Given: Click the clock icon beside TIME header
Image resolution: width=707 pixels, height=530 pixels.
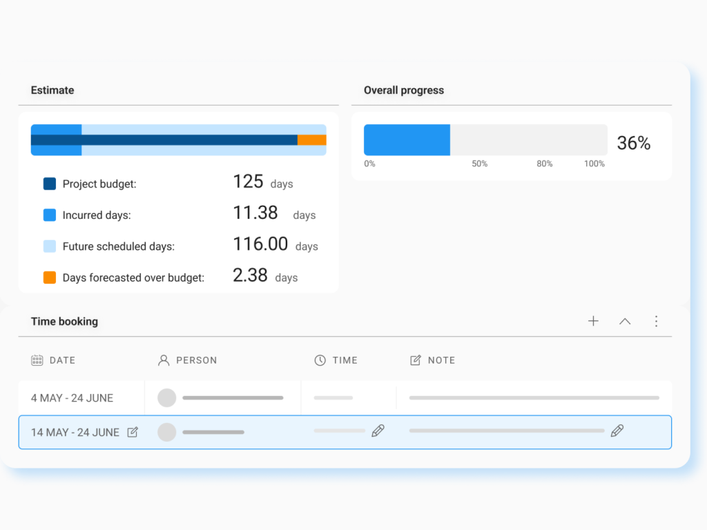Looking at the screenshot, I should point(320,360).
